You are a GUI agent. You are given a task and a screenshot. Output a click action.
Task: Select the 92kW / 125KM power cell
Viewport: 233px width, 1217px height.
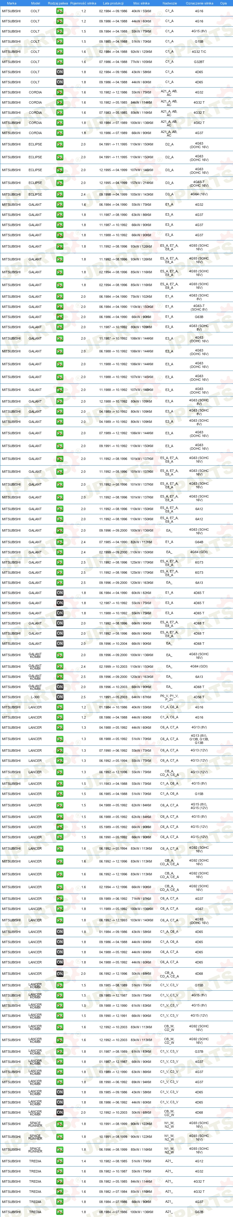pos(142,52)
